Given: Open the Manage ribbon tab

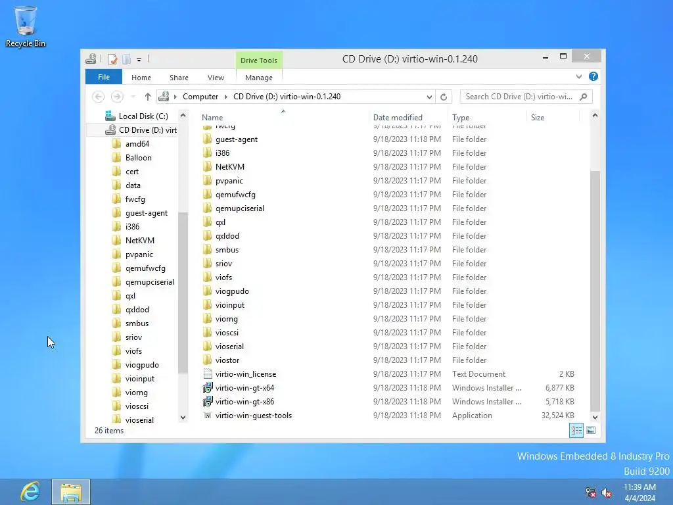Looking at the screenshot, I should coord(259,78).
